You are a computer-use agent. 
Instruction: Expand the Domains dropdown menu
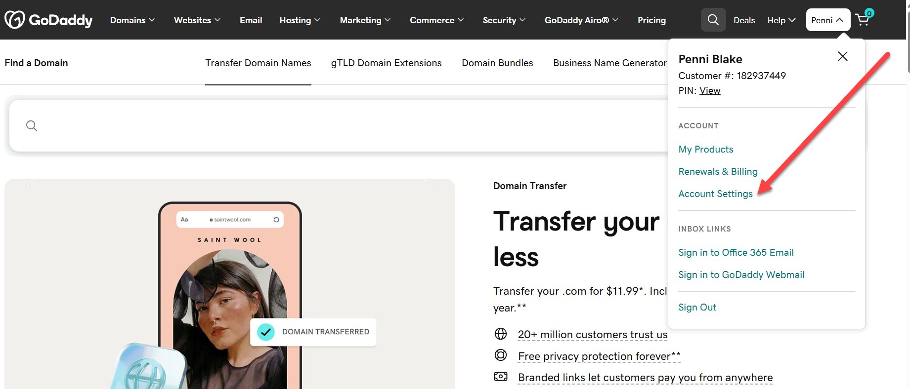(x=132, y=20)
